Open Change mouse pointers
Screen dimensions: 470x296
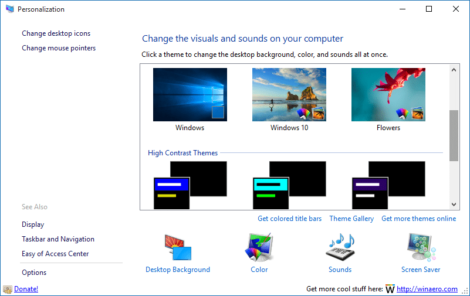[x=59, y=48]
